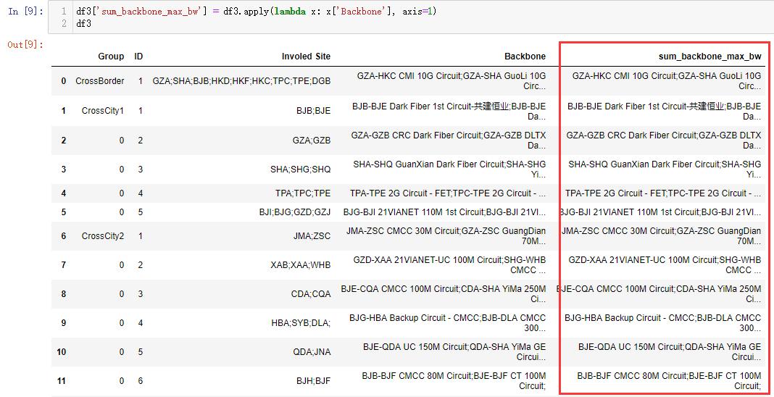Select the CrossCity2 group cell
The height and width of the screenshot is (397, 774).
pos(103,236)
